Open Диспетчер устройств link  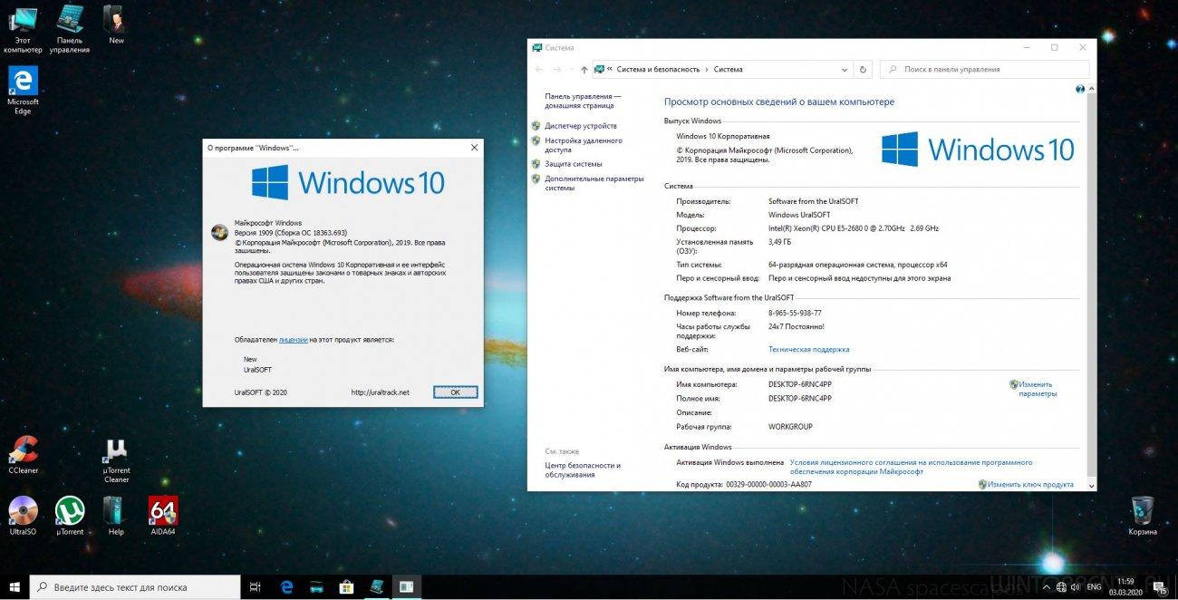(580, 126)
